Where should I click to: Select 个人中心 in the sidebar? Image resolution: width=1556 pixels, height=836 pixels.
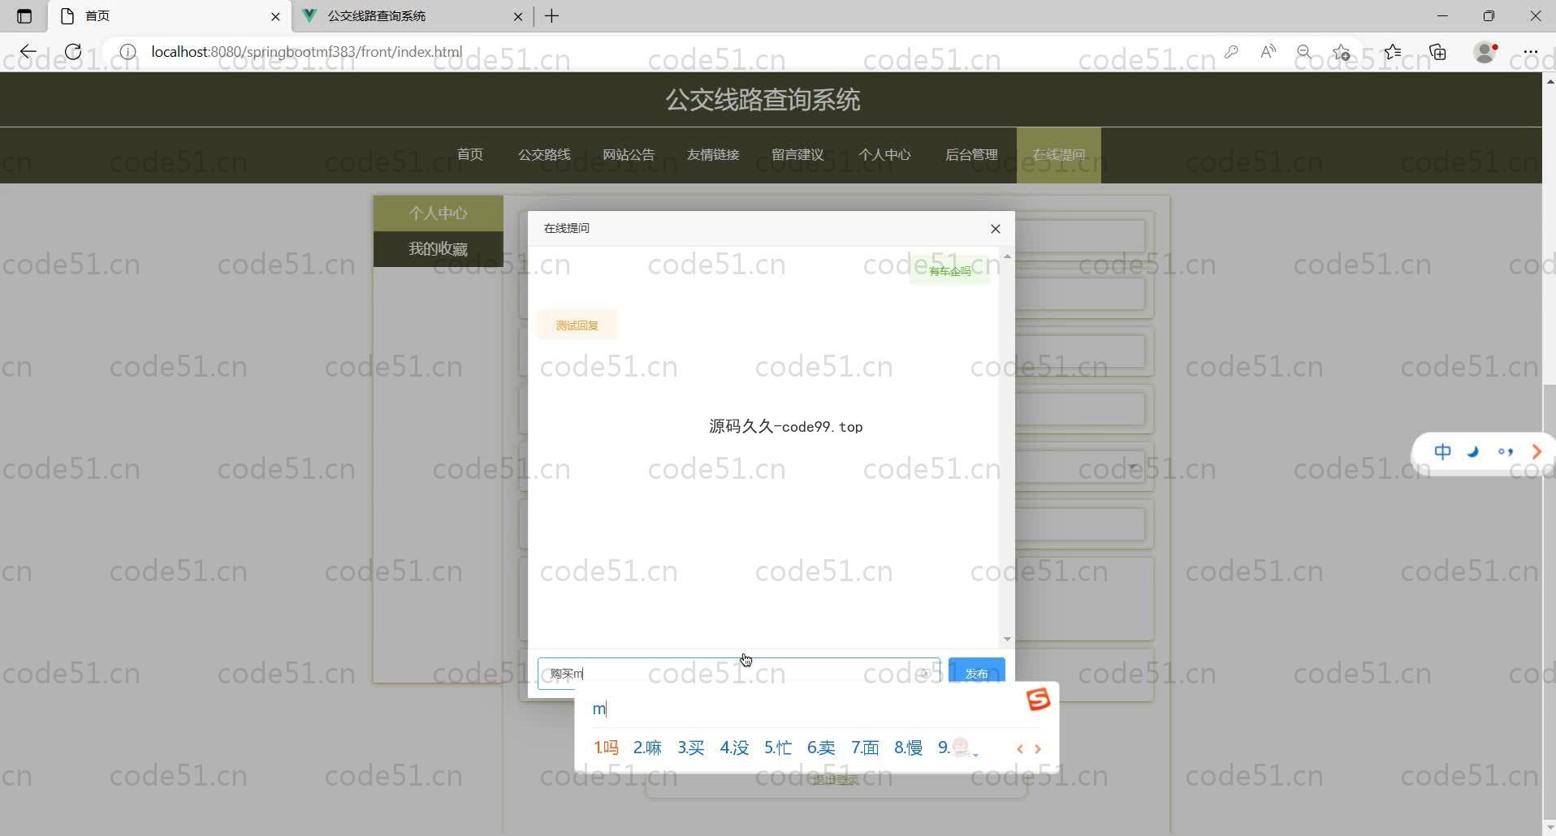point(439,213)
